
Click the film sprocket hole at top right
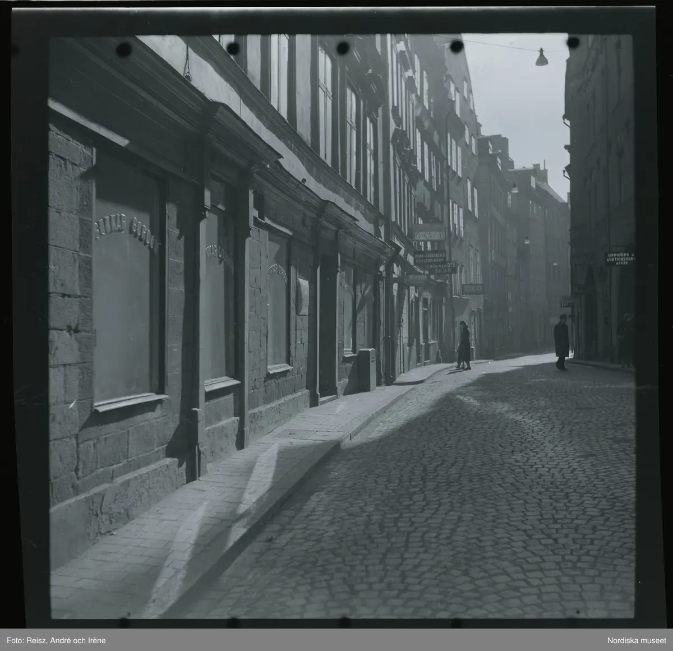pyautogui.click(x=573, y=43)
